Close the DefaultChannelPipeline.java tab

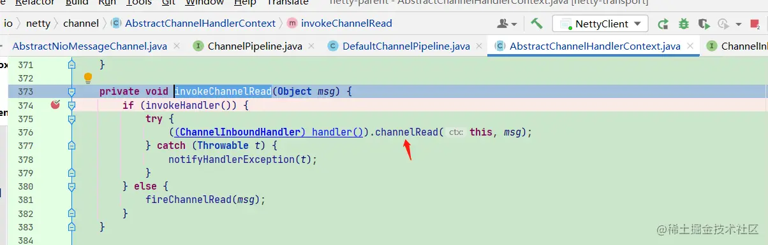(479, 46)
